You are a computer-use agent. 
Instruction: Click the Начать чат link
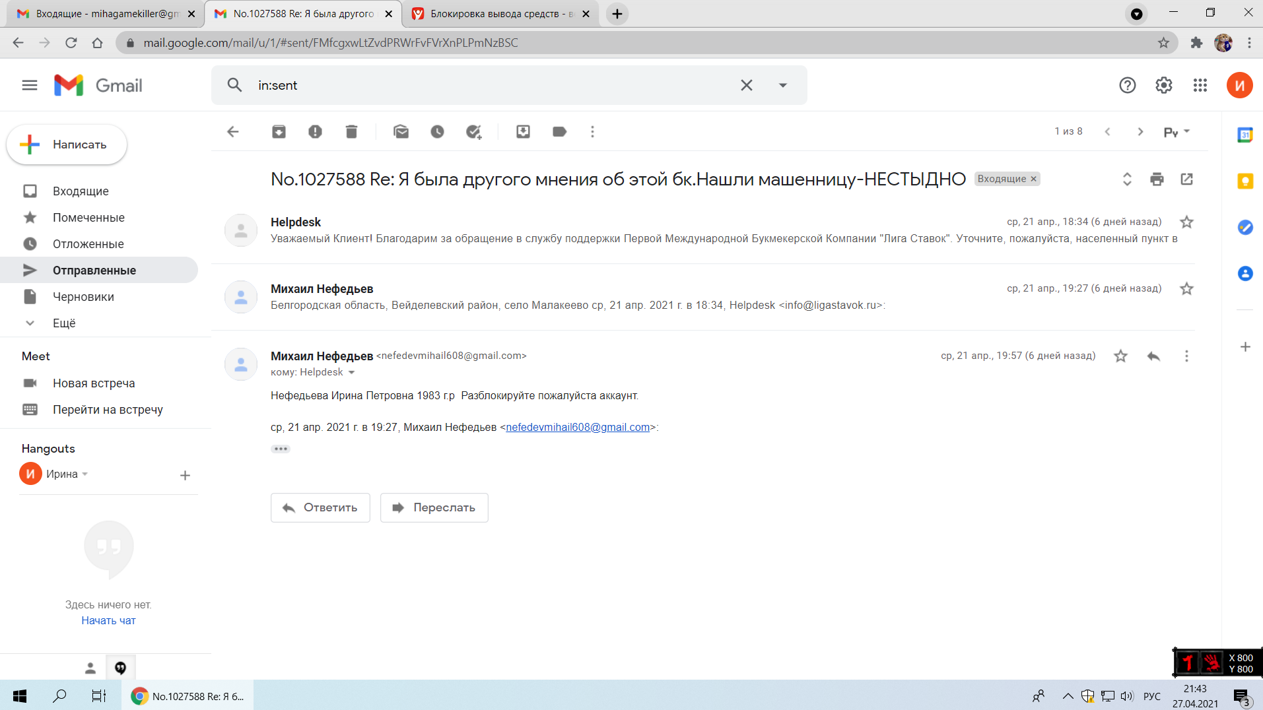108,620
